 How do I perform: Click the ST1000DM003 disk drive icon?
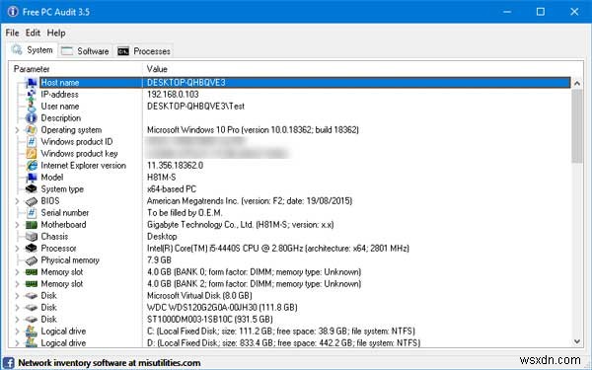(32, 319)
